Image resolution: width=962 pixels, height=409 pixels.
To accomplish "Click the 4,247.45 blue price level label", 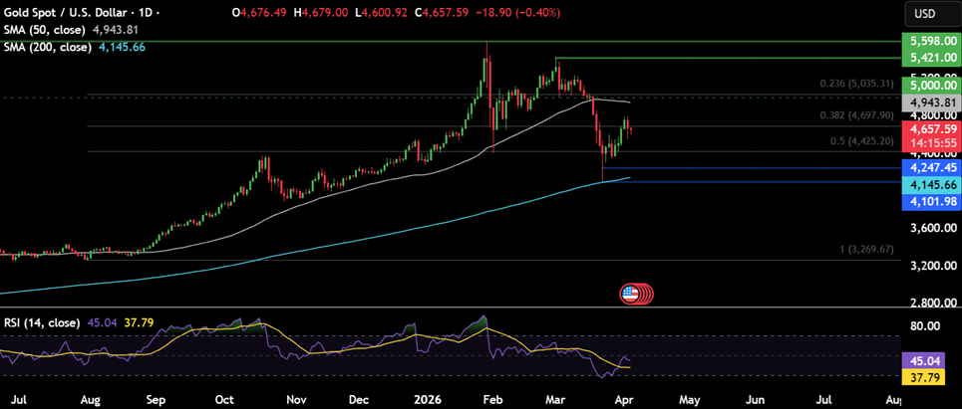I will click(928, 167).
